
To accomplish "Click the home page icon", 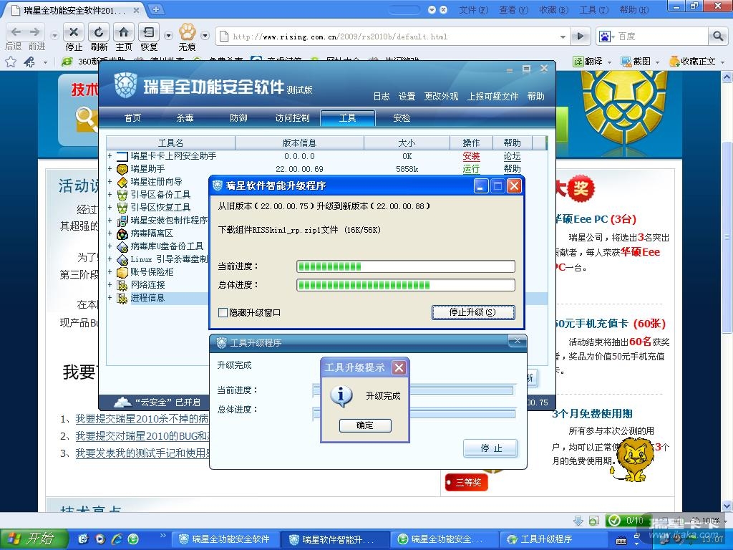I will pos(123,32).
